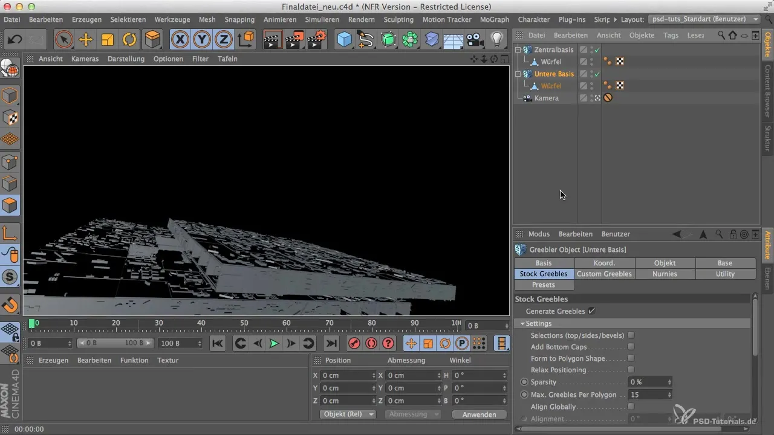Switch to Model mode icon
The width and height of the screenshot is (774, 435).
[x=10, y=96]
